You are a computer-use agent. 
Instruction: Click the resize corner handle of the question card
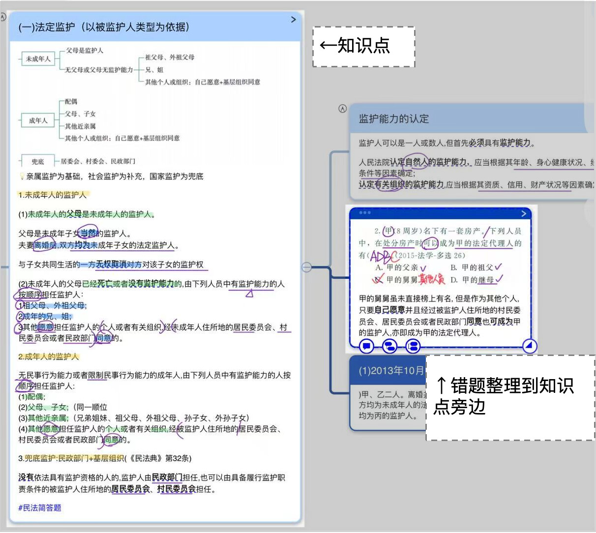click(529, 346)
